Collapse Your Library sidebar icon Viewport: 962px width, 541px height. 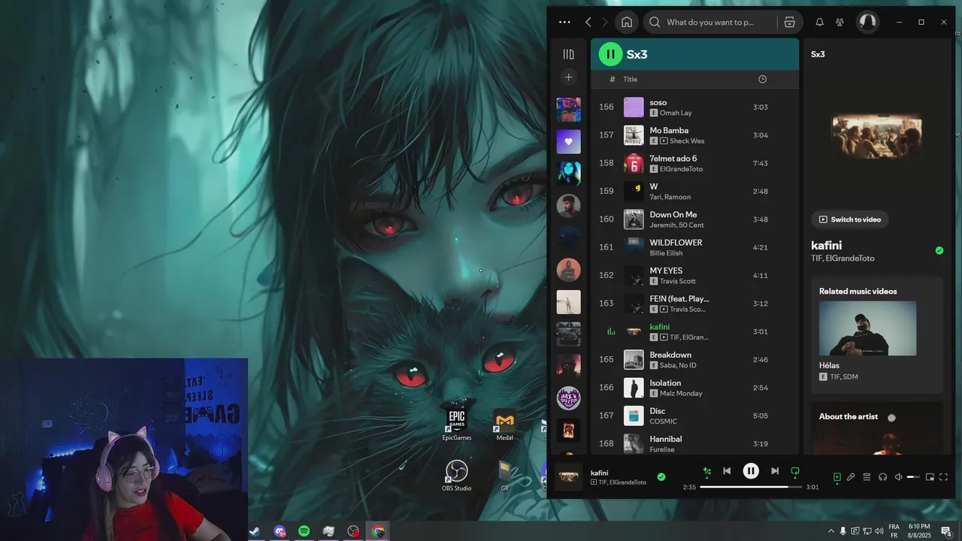point(568,54)
